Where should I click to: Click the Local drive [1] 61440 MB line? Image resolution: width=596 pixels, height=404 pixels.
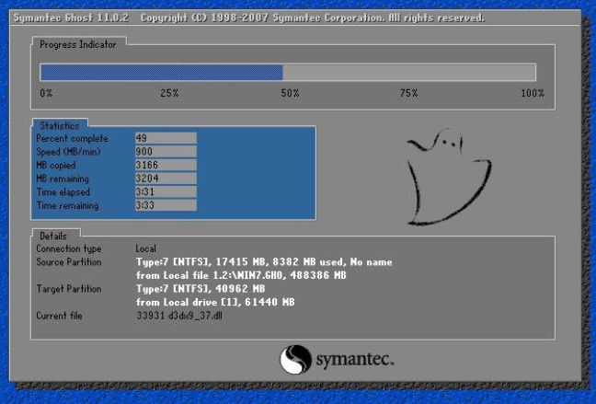215,303
